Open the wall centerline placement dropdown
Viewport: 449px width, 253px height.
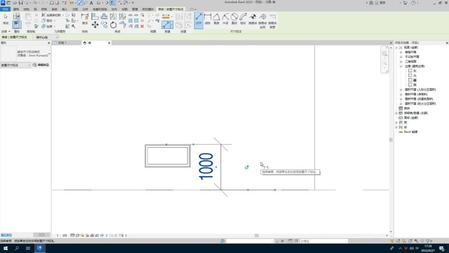pyautogui.click(x=47, y=37)
